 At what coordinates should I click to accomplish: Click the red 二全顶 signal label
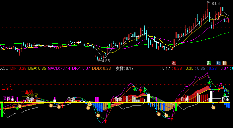[8, 88]
